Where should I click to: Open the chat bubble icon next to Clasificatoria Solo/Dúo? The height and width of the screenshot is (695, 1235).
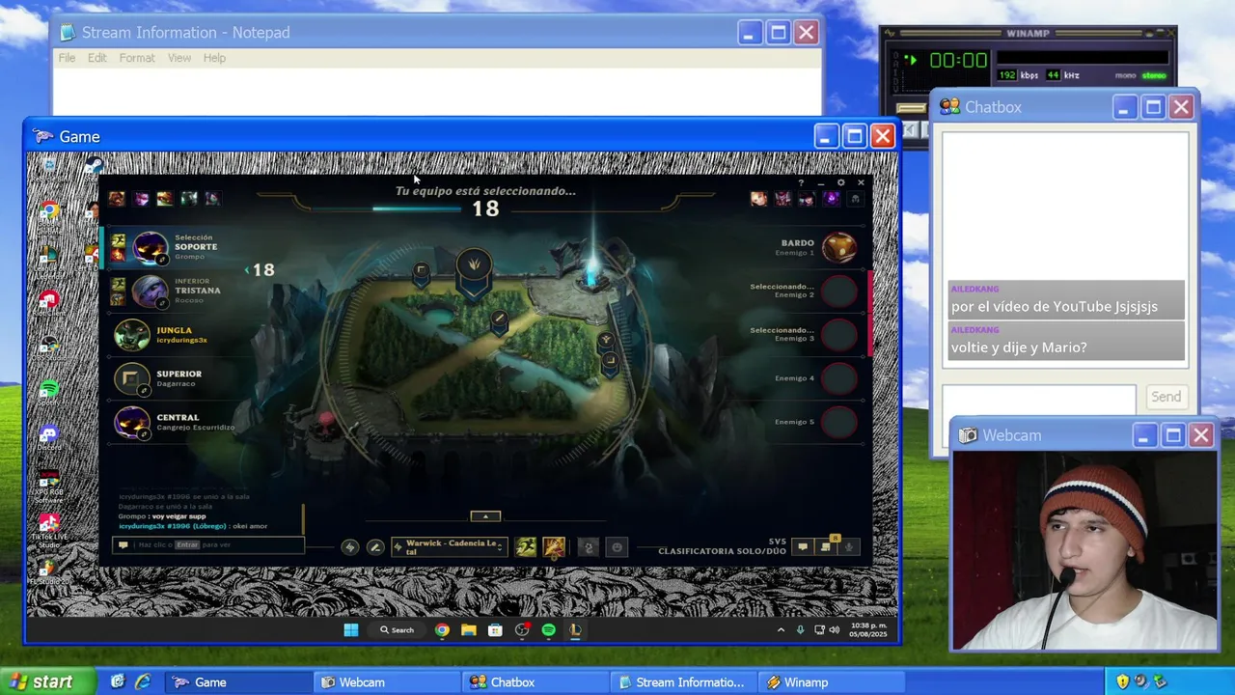tap(802, 547)
